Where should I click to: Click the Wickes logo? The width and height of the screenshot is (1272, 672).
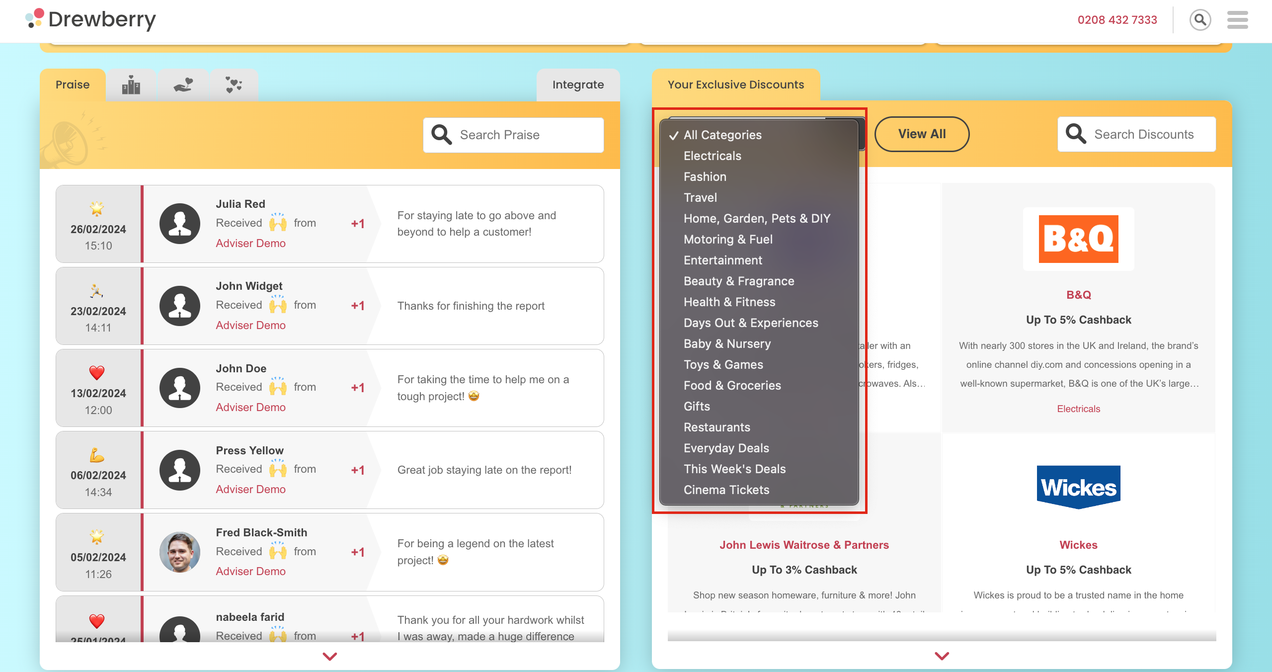coord(1079,487)
